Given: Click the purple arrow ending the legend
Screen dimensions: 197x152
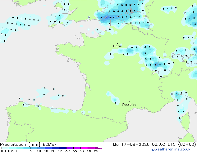Looking at the screenshot, I should pyautogui.click(x=98, y=148).
